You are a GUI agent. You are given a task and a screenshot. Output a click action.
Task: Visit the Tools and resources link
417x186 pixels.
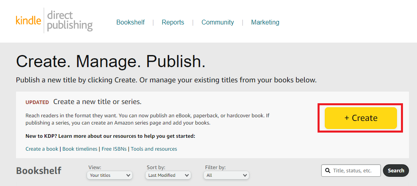coord(154,149)
